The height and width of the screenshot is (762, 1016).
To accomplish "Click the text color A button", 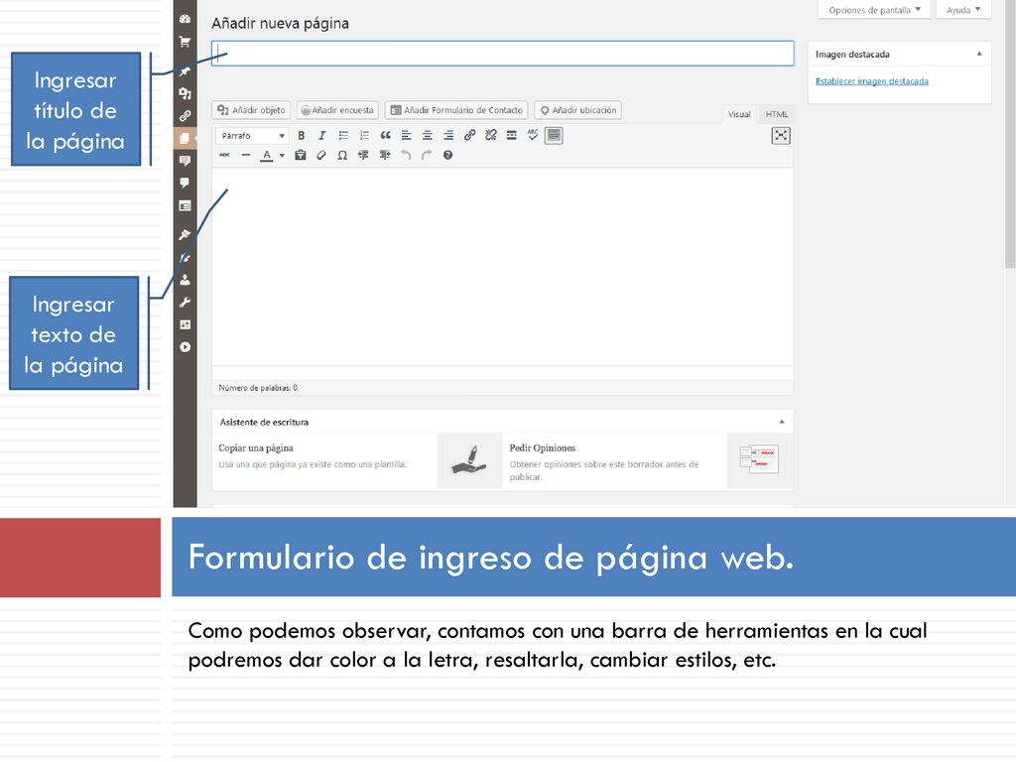I will 266,156.
